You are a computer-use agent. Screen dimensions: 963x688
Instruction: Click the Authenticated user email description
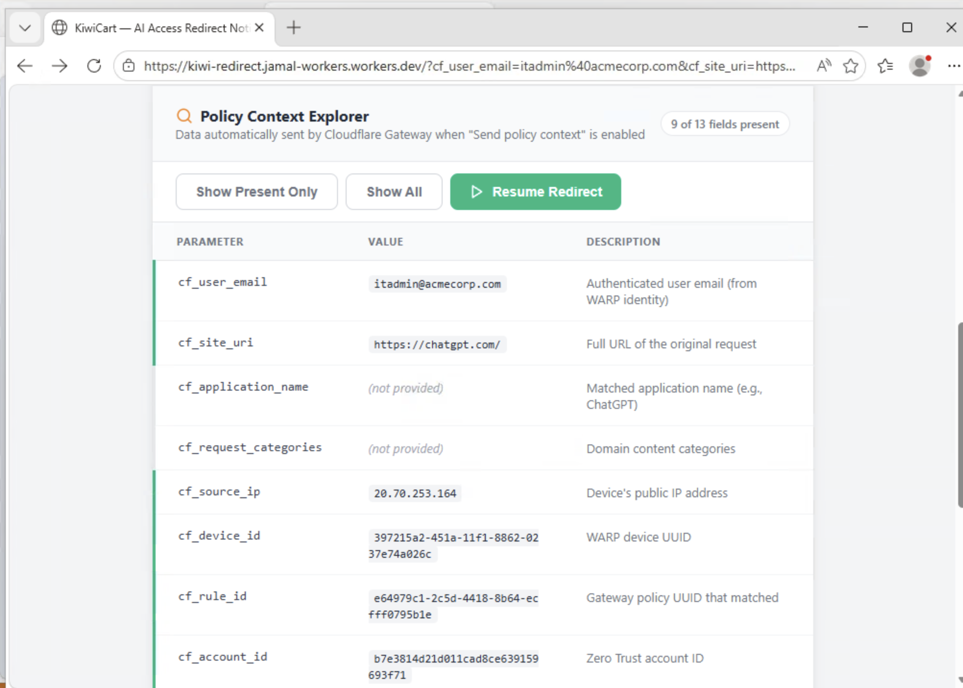[x=671, y=292]
